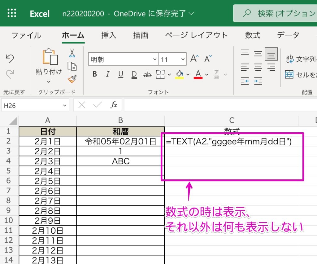Click cell 2月10日

pyautogui.click(x=47, y=231)
